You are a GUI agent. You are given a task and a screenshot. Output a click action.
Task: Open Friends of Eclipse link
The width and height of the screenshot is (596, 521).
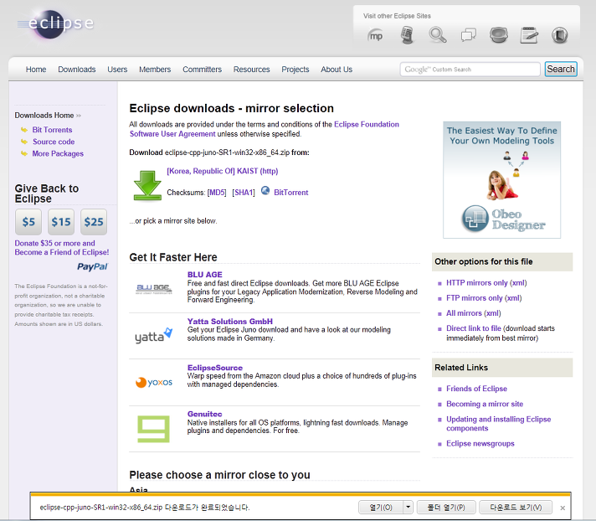pos(476,389)
